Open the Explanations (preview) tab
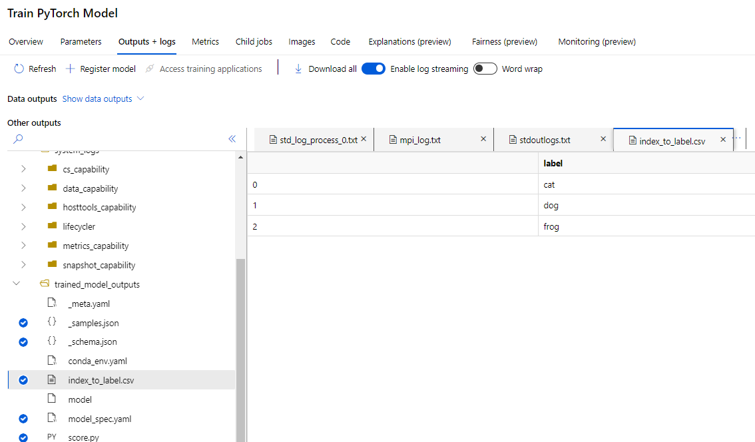755x442 pixels. coord(409,41)
